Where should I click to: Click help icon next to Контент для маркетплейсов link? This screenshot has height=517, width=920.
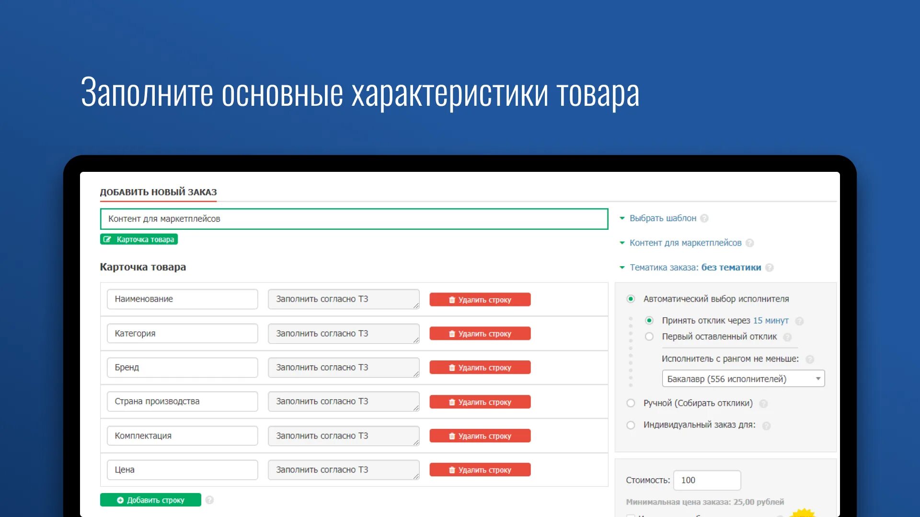(750, 243)
